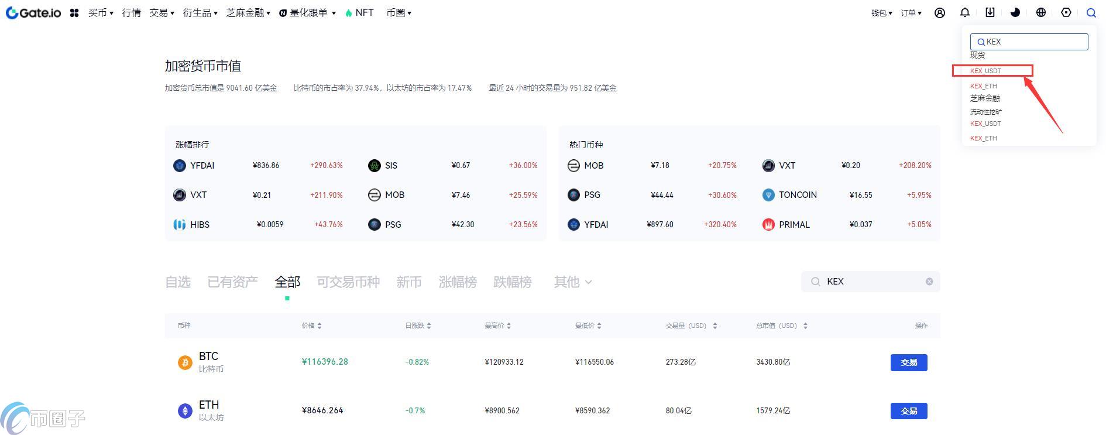Click the NFT flame icon

[349, 13]
